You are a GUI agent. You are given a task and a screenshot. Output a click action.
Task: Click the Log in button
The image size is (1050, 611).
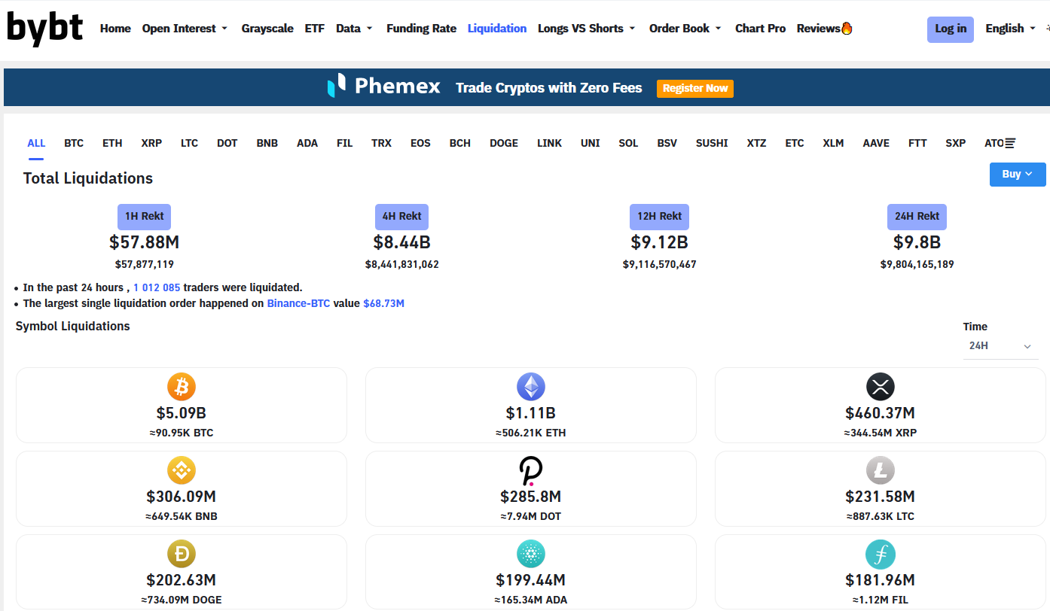click(x=951, y=29)
